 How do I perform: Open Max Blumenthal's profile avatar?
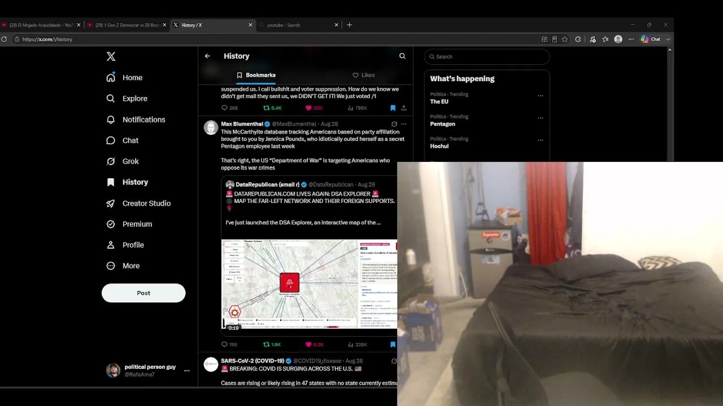pyautogui.click(x=211, y=127)
